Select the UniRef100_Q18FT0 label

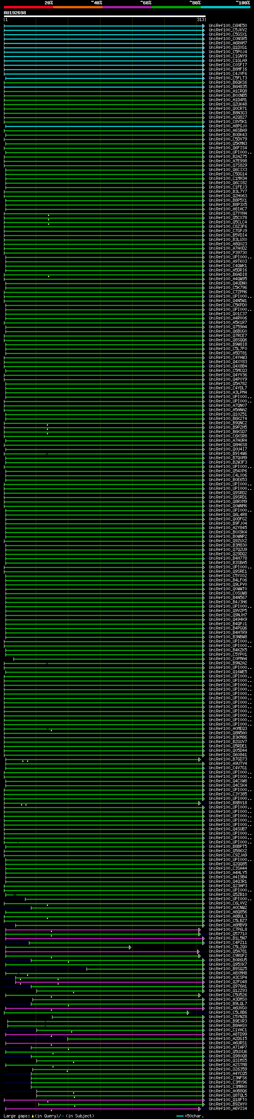coord(228,1100)
